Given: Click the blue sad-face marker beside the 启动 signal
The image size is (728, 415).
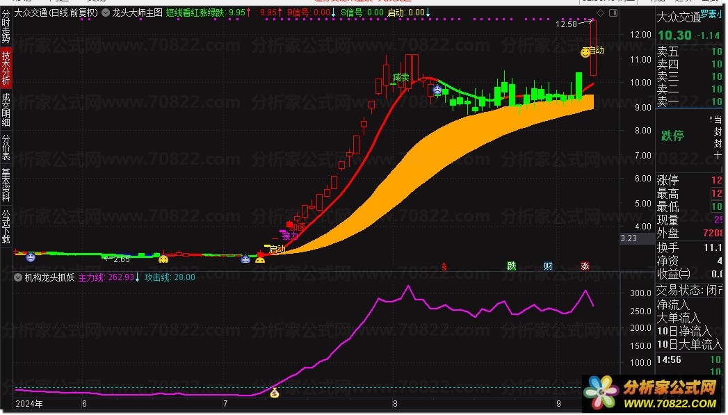Looking at the screenshot, I should [245, 259].
